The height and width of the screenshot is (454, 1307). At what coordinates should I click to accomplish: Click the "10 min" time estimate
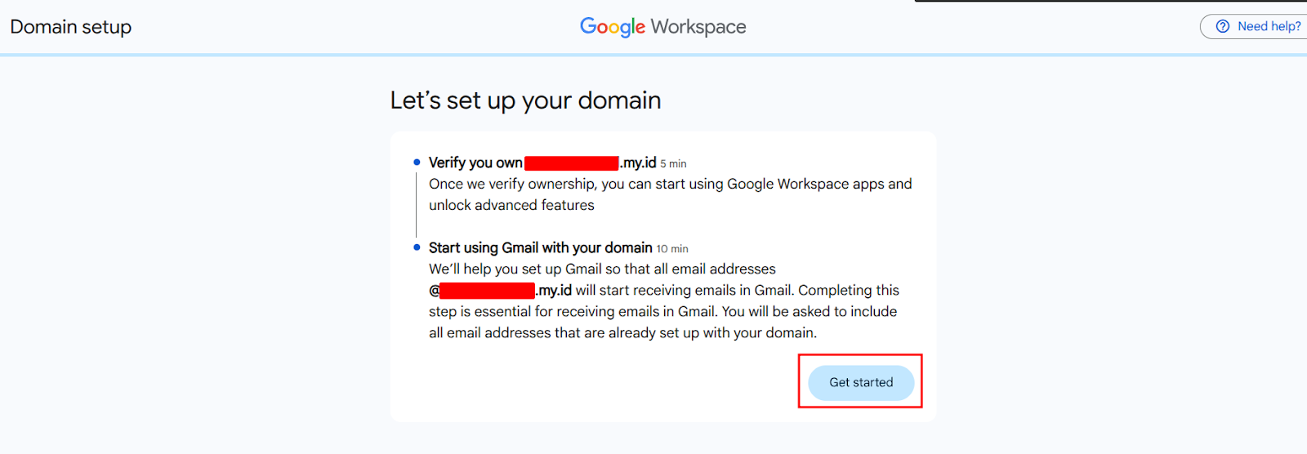pos(672,249)
